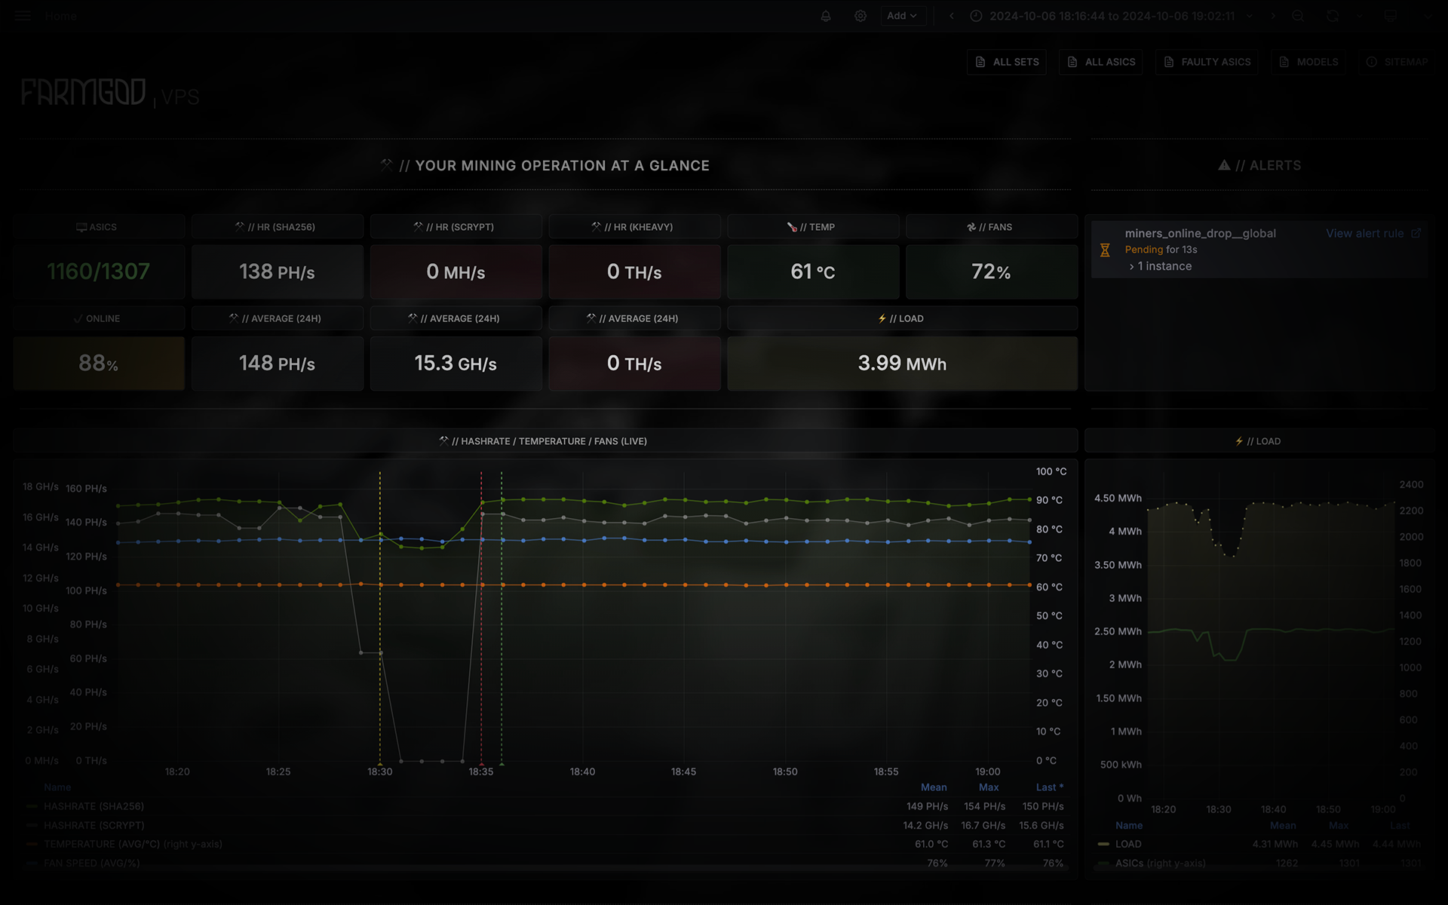
Task: Zoom out the time range
Action: tap(1298, 16)
